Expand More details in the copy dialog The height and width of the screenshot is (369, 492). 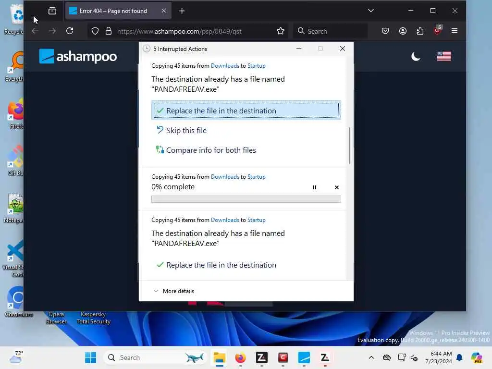pyautogui.click(x=173, y=291)
